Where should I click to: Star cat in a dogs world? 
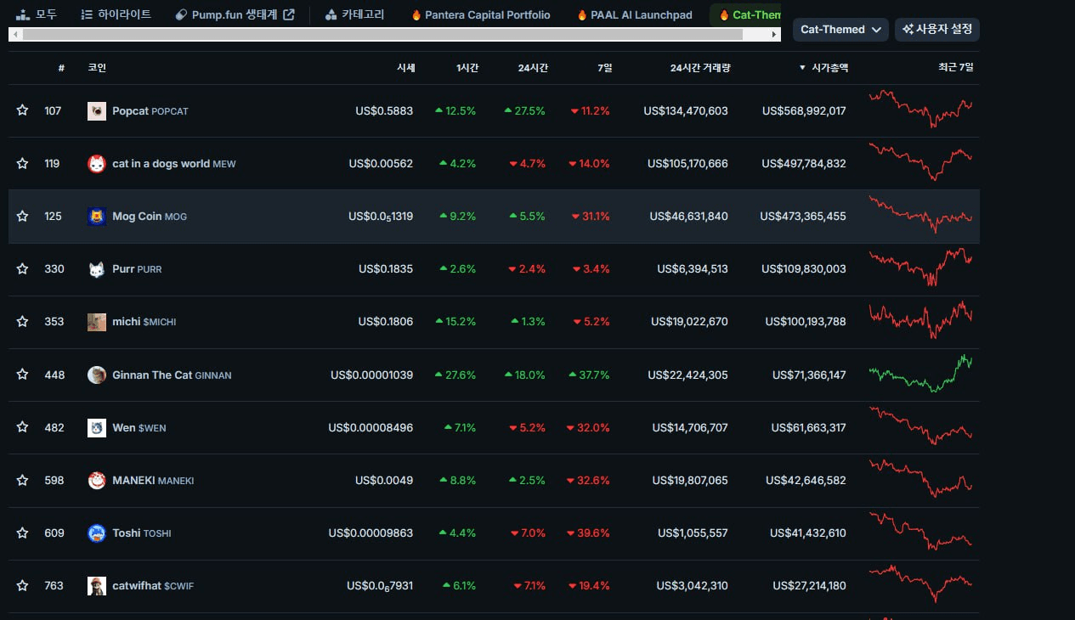click(x=23, y=164)
